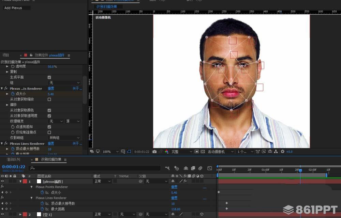Screen dimensions: 341x218
Task: Open the grid and guide options
Action: pyautogui.click(x=123, y=152)
